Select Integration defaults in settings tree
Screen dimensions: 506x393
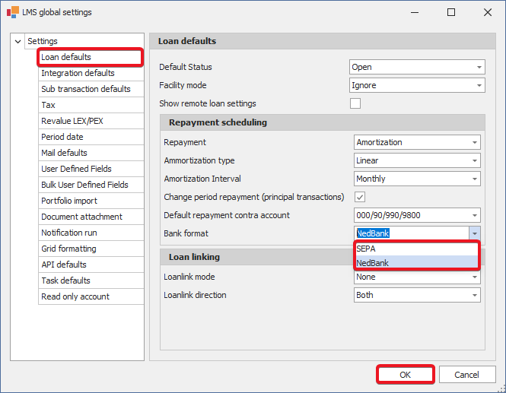[78, 74]
